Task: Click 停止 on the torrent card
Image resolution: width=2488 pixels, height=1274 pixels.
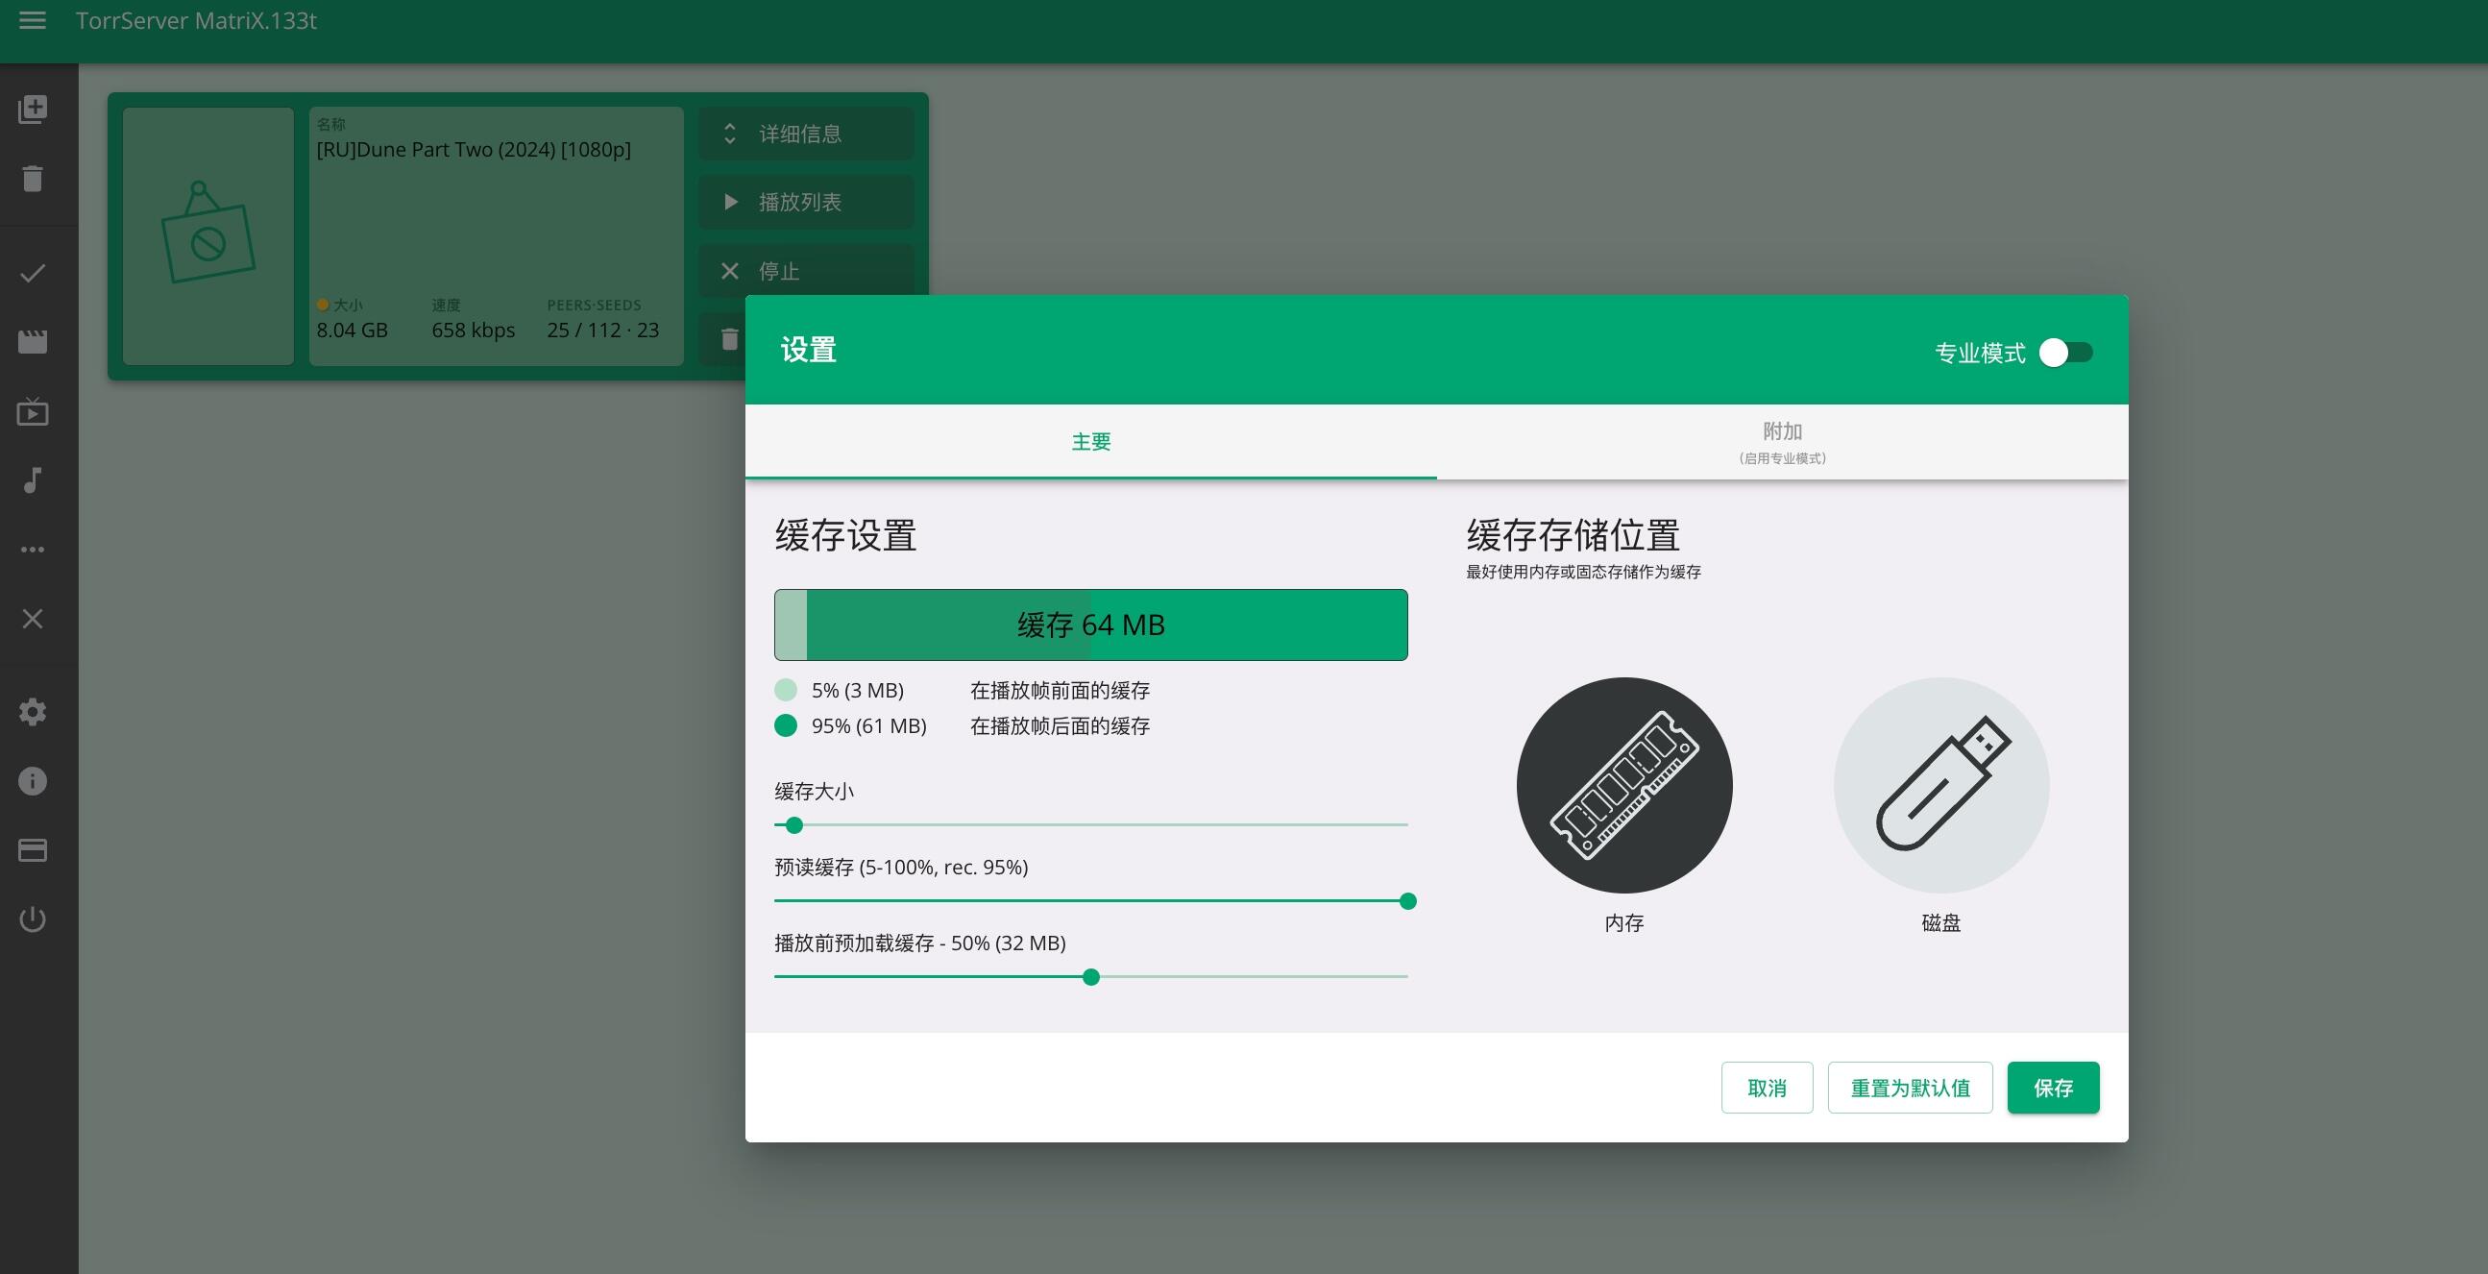Action: coord(806,271)
